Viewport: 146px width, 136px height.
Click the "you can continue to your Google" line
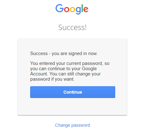click(x=63, y=69)
